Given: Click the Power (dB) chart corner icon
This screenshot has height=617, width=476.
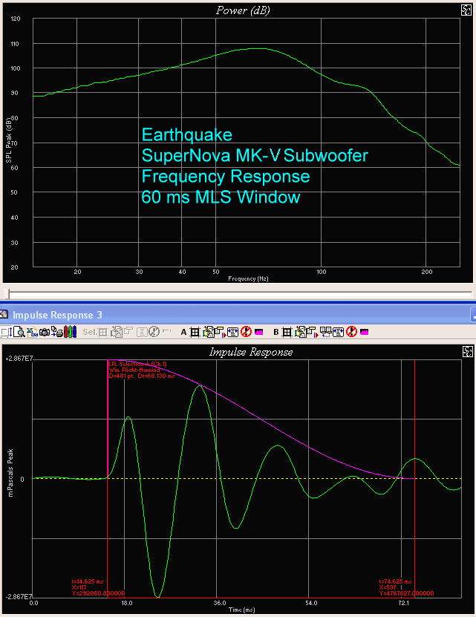Looking at the screenshot, I should click(x=466, y=10).
